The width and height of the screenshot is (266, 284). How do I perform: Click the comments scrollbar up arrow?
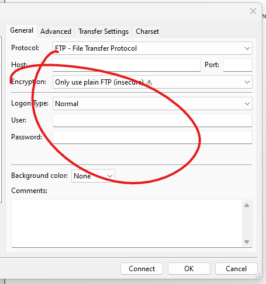pyautogui.click(x=247, y=205)
